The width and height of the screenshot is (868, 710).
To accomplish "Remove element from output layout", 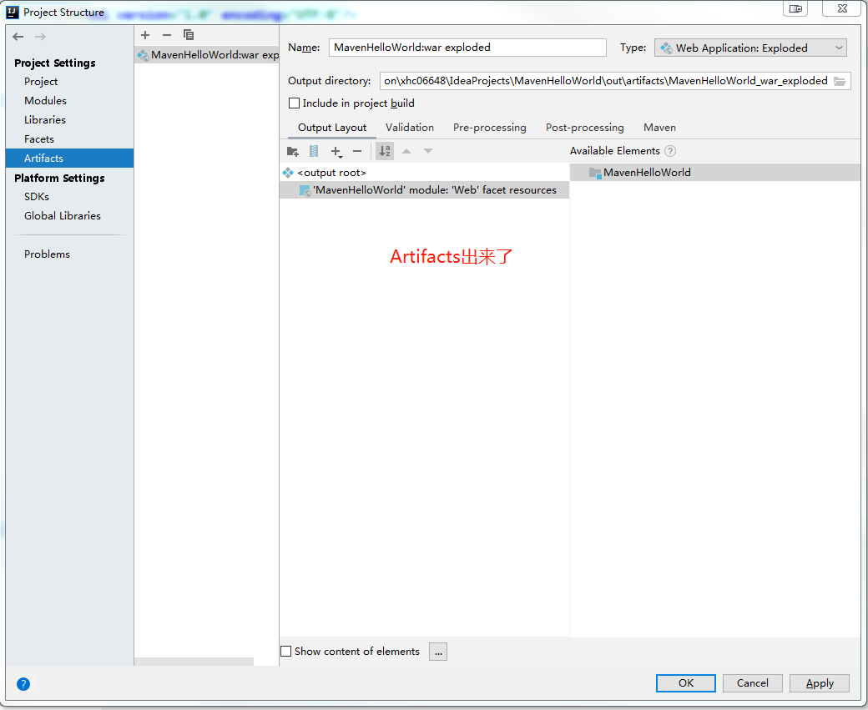I will click(357, 151).
